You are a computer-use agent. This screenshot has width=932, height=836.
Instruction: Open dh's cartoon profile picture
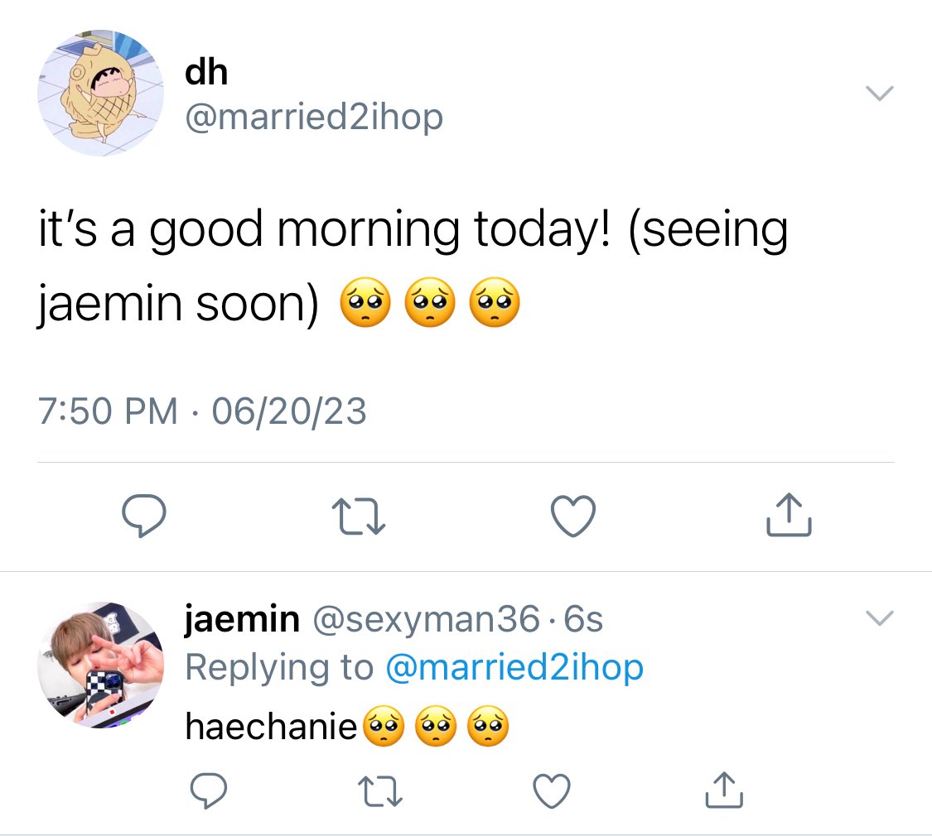tap(100, 94)
